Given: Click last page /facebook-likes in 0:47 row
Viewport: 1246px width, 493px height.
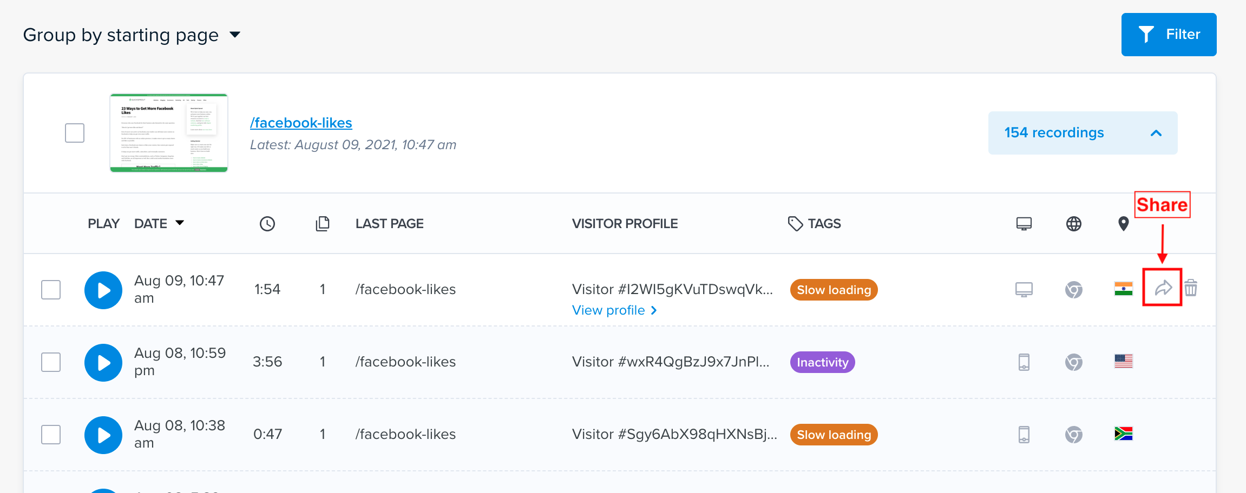Looking at the screenshot, I should pyautogui.click(x=405, y=435).
